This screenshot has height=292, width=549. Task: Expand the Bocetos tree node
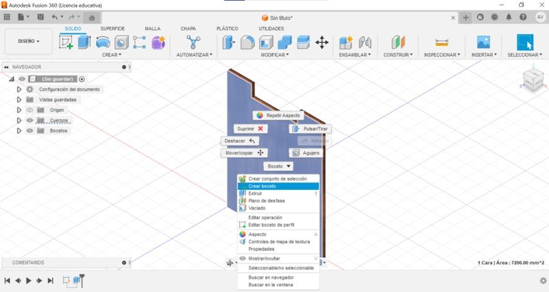click(x=19, y=131)
